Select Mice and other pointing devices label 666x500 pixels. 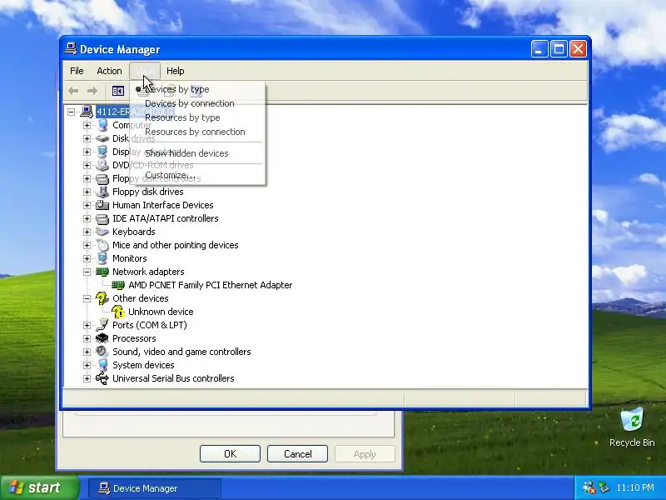point(175,245)
